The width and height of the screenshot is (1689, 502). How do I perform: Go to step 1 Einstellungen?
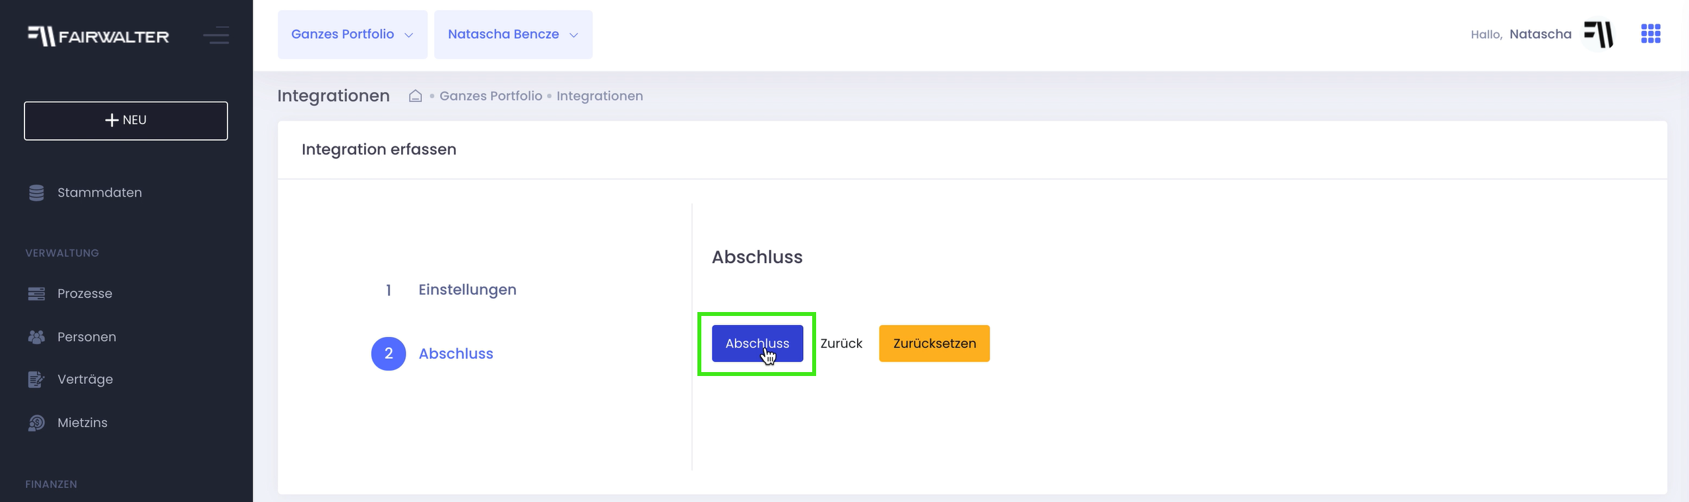coord(466,290)
